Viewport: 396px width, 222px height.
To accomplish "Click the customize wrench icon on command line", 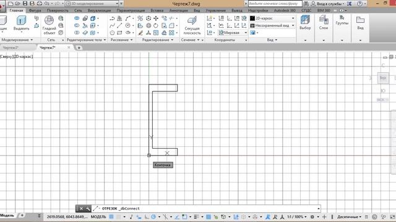I will 88,208.
